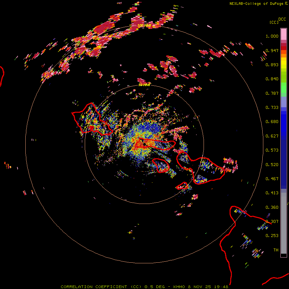Click the 0.520 scale value
This screenshot has width=289, height=289.
[x=272, y=165]
